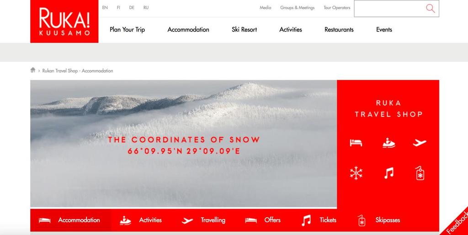Select the music note icon in Travel Shop
468x235 pixels.
(x=388, y=173)
